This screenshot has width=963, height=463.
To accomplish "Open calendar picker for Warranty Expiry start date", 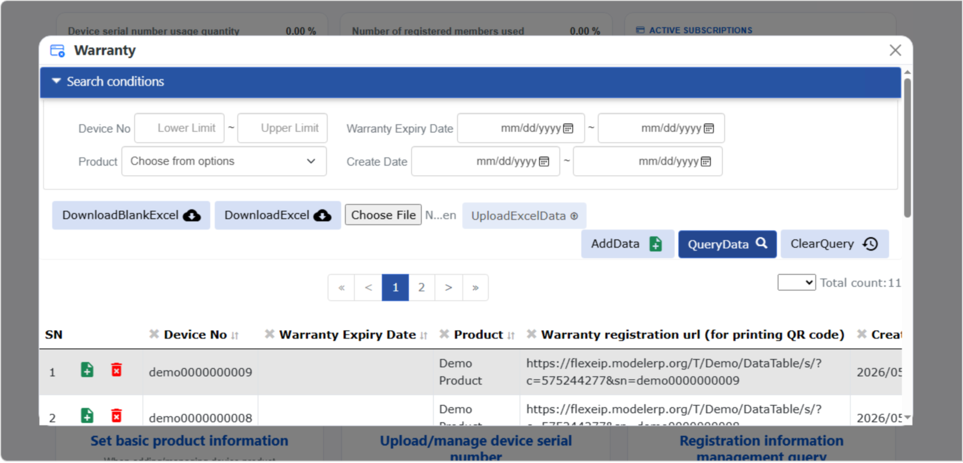I will [x=568, y=128].
